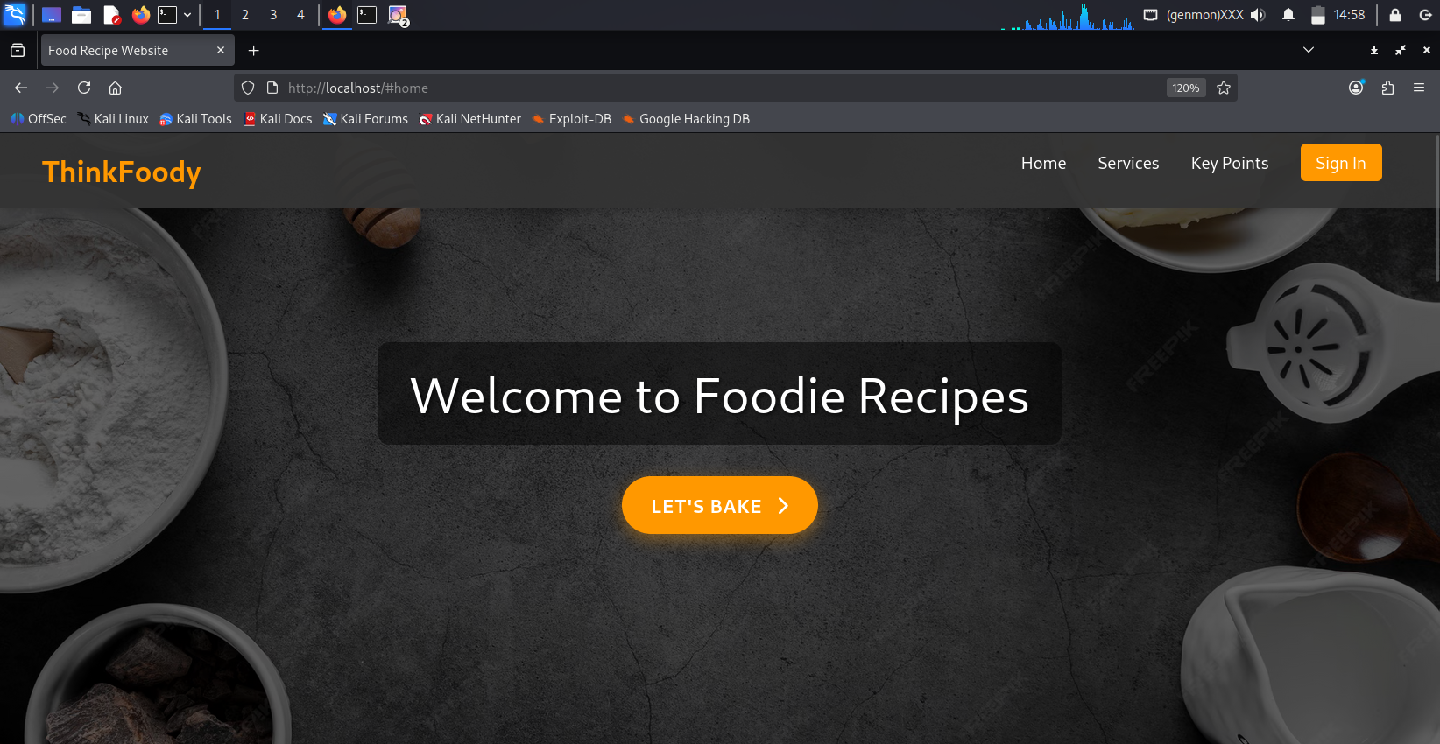Show tracking protection shield info
The height and width of the screenshot is (744, 1440).
click(248, 88)
